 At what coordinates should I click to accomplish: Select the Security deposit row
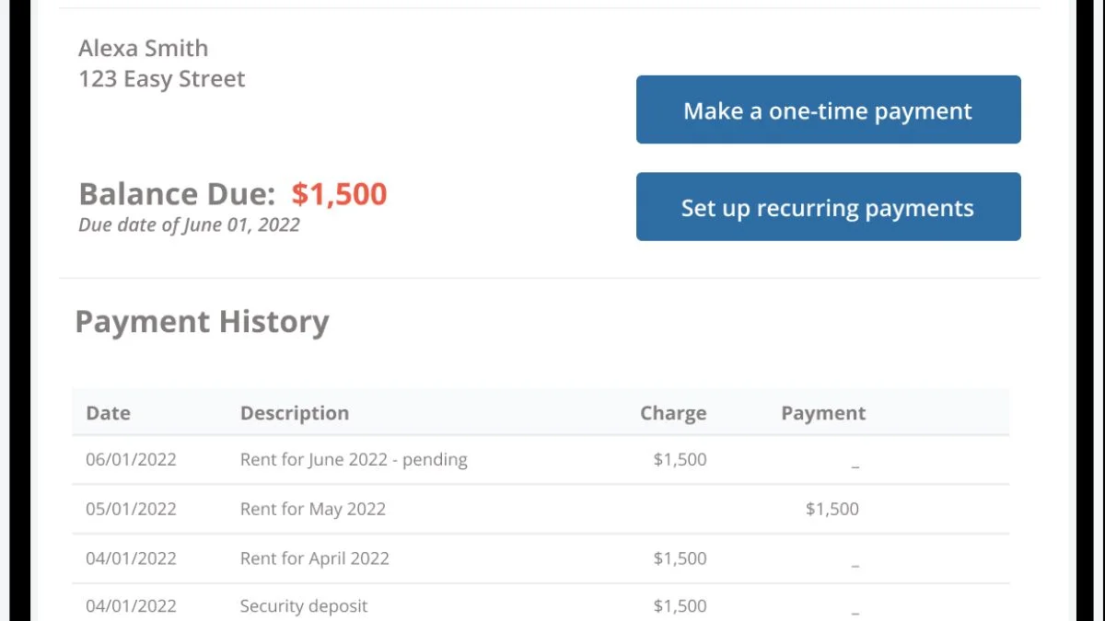click(303, 606)
